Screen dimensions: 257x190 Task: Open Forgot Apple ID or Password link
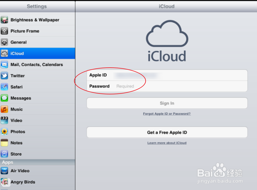pos(167,114)
